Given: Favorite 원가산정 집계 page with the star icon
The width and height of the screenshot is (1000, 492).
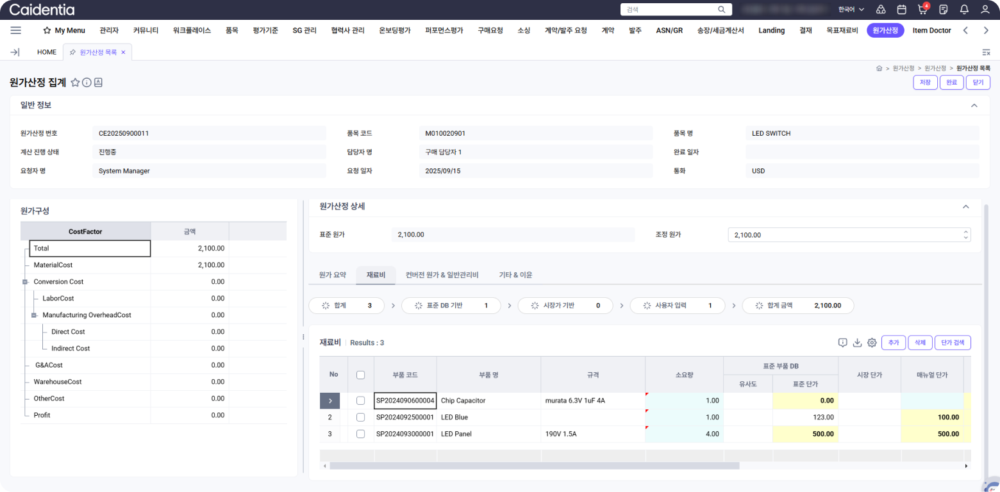Looking at the screenshot, I should (x=75, y=83).
